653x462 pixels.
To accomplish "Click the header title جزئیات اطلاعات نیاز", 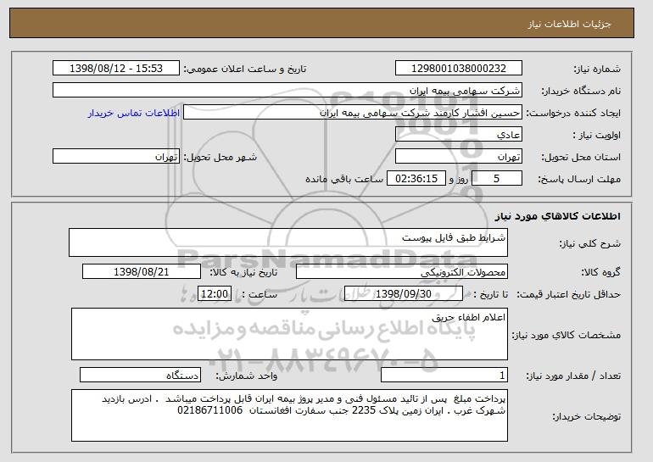I will point(569,24).
